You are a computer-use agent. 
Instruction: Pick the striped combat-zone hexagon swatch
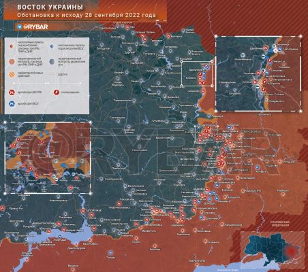tap(12, 75)
